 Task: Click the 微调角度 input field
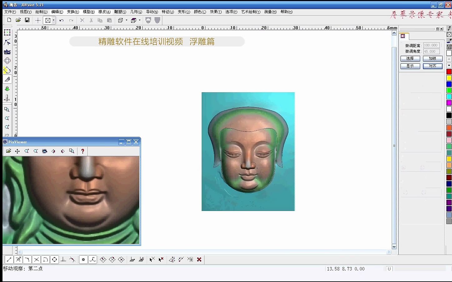(431, 51)
